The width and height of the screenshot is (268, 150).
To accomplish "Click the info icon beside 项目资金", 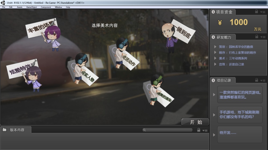I will click(x=213, y=12).
